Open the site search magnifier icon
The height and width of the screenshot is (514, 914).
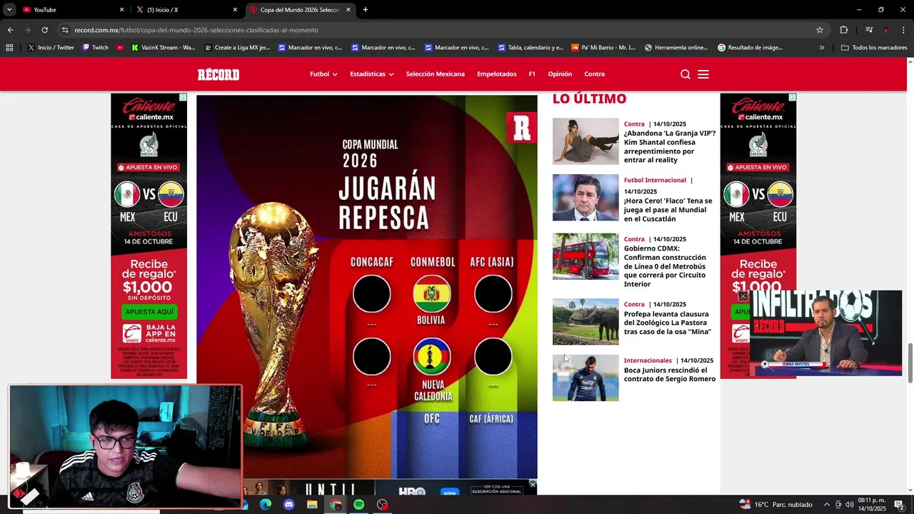(x=685, y=74)
